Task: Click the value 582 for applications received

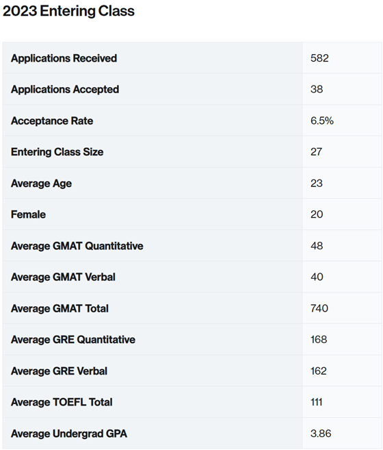Action: click(x=319, y=58)
